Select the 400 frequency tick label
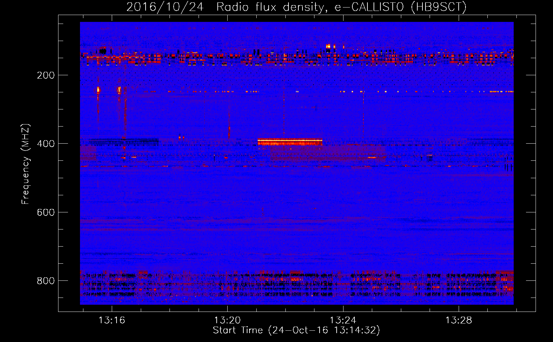This screenshot has width=553, height=342. (46, 144)
